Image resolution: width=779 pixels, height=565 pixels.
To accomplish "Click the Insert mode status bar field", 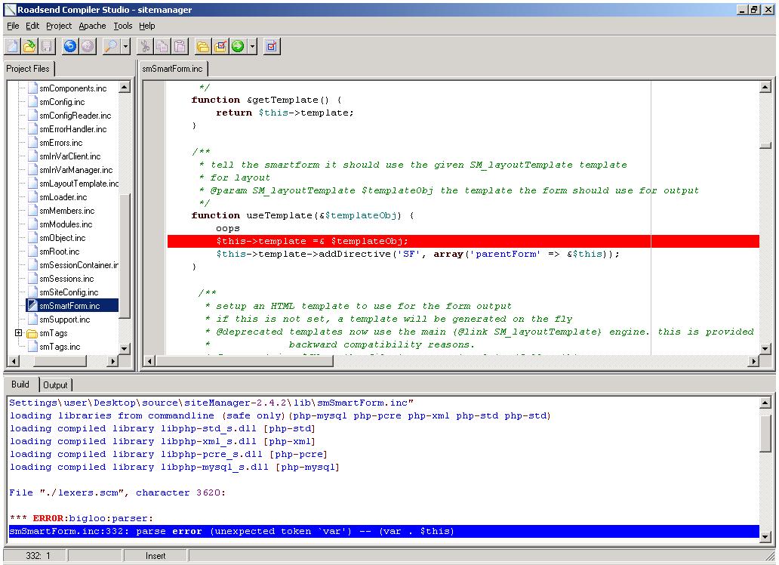I will [x=155, y=555].
